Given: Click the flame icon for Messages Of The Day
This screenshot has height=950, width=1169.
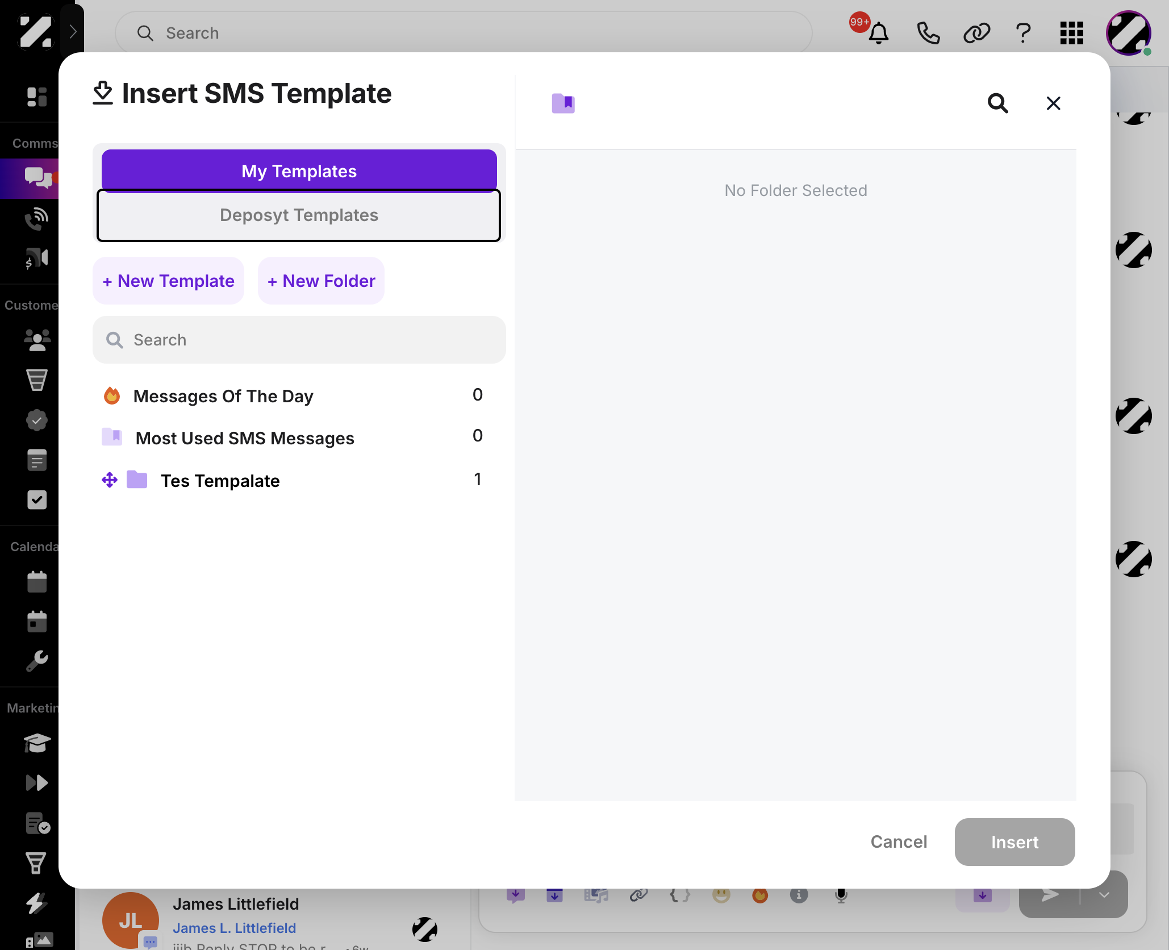Looking at the screenshot, I should [x=112, y=395].
